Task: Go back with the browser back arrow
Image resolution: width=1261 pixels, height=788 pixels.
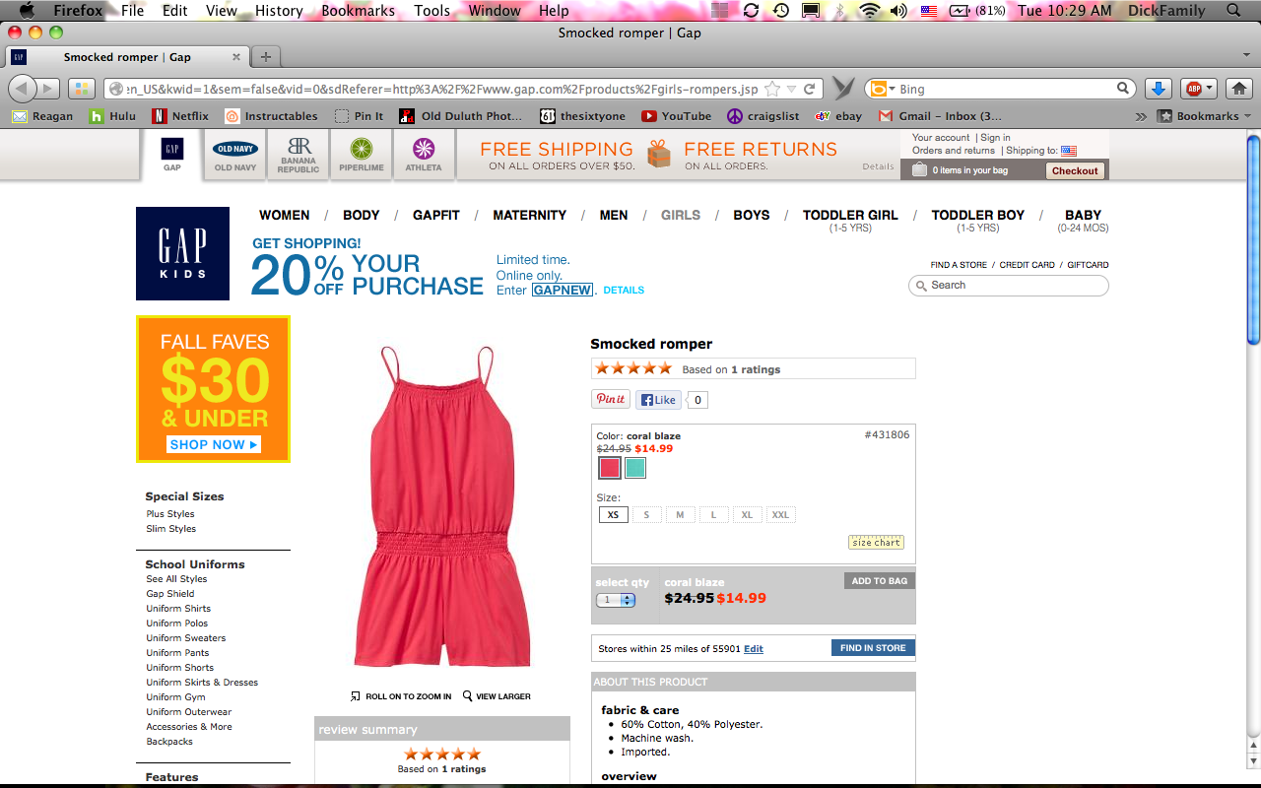Action: pyautogui.click(x=22, y=89)
